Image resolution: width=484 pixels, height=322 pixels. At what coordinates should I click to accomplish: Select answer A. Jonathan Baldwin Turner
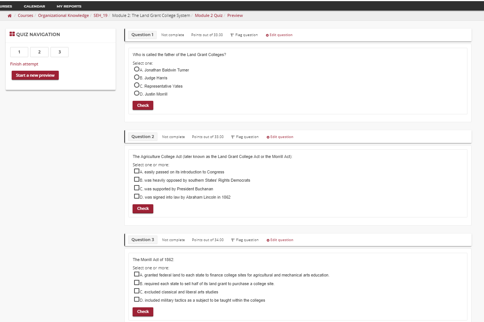tap(136, 69)
